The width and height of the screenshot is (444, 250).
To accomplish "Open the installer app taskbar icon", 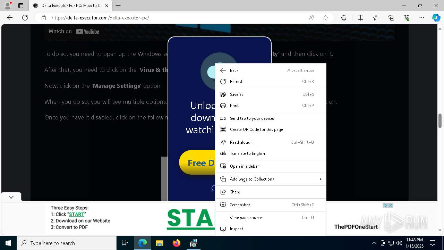I will [x=193, y=243].
